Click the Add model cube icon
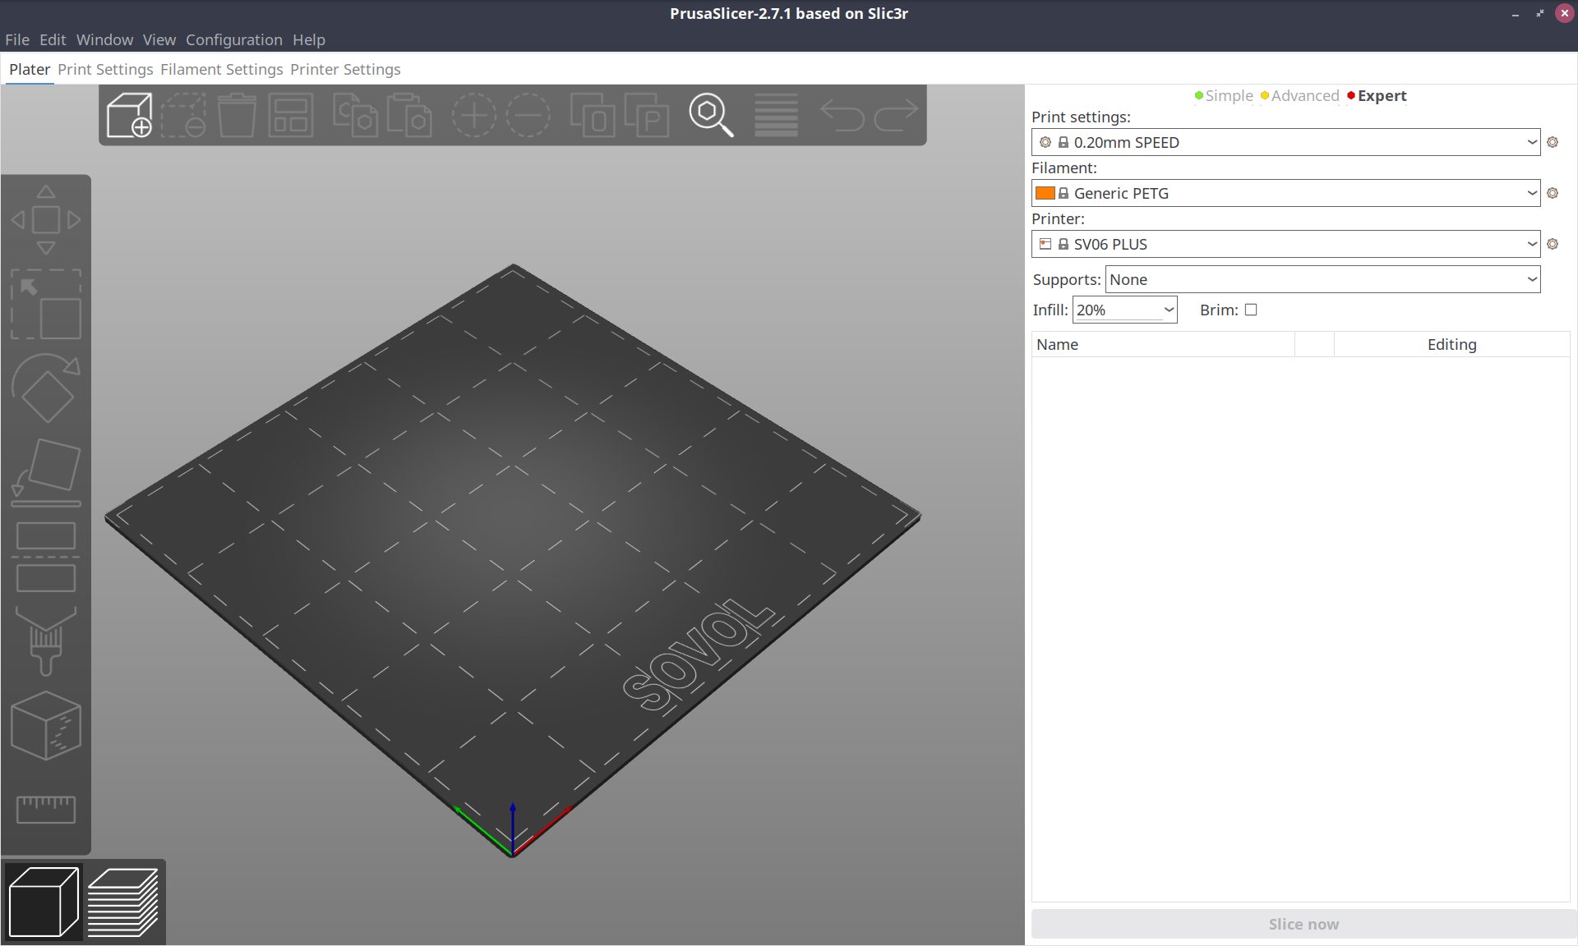This screenshot has width=1578, height=946. 129,115
